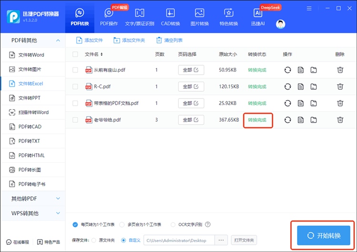357x252 pixels.
Task: Click the user avatar icon in title bar
Action: [281, 24]
